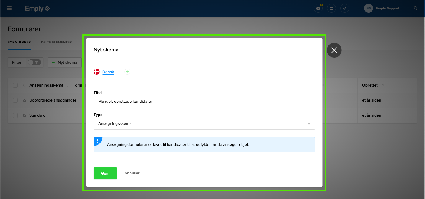Viewport: 425px width, 199px height.
Task: Switch to the Delte elementer tab
Action: 56,42
